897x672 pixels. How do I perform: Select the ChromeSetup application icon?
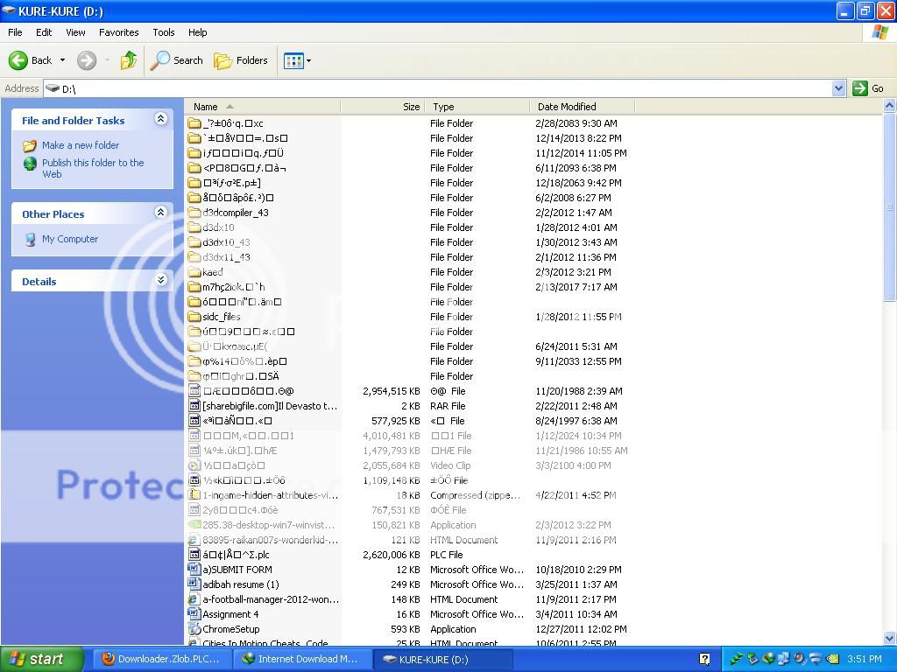tap(194, 629)
